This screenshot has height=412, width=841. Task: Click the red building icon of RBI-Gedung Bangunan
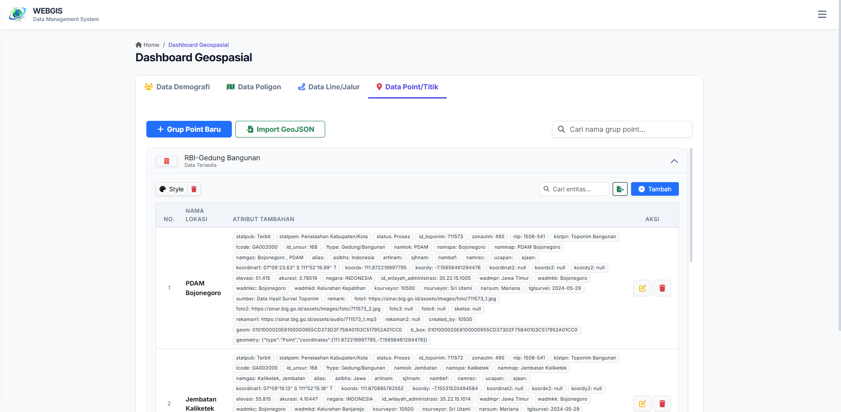click(167, 161)
